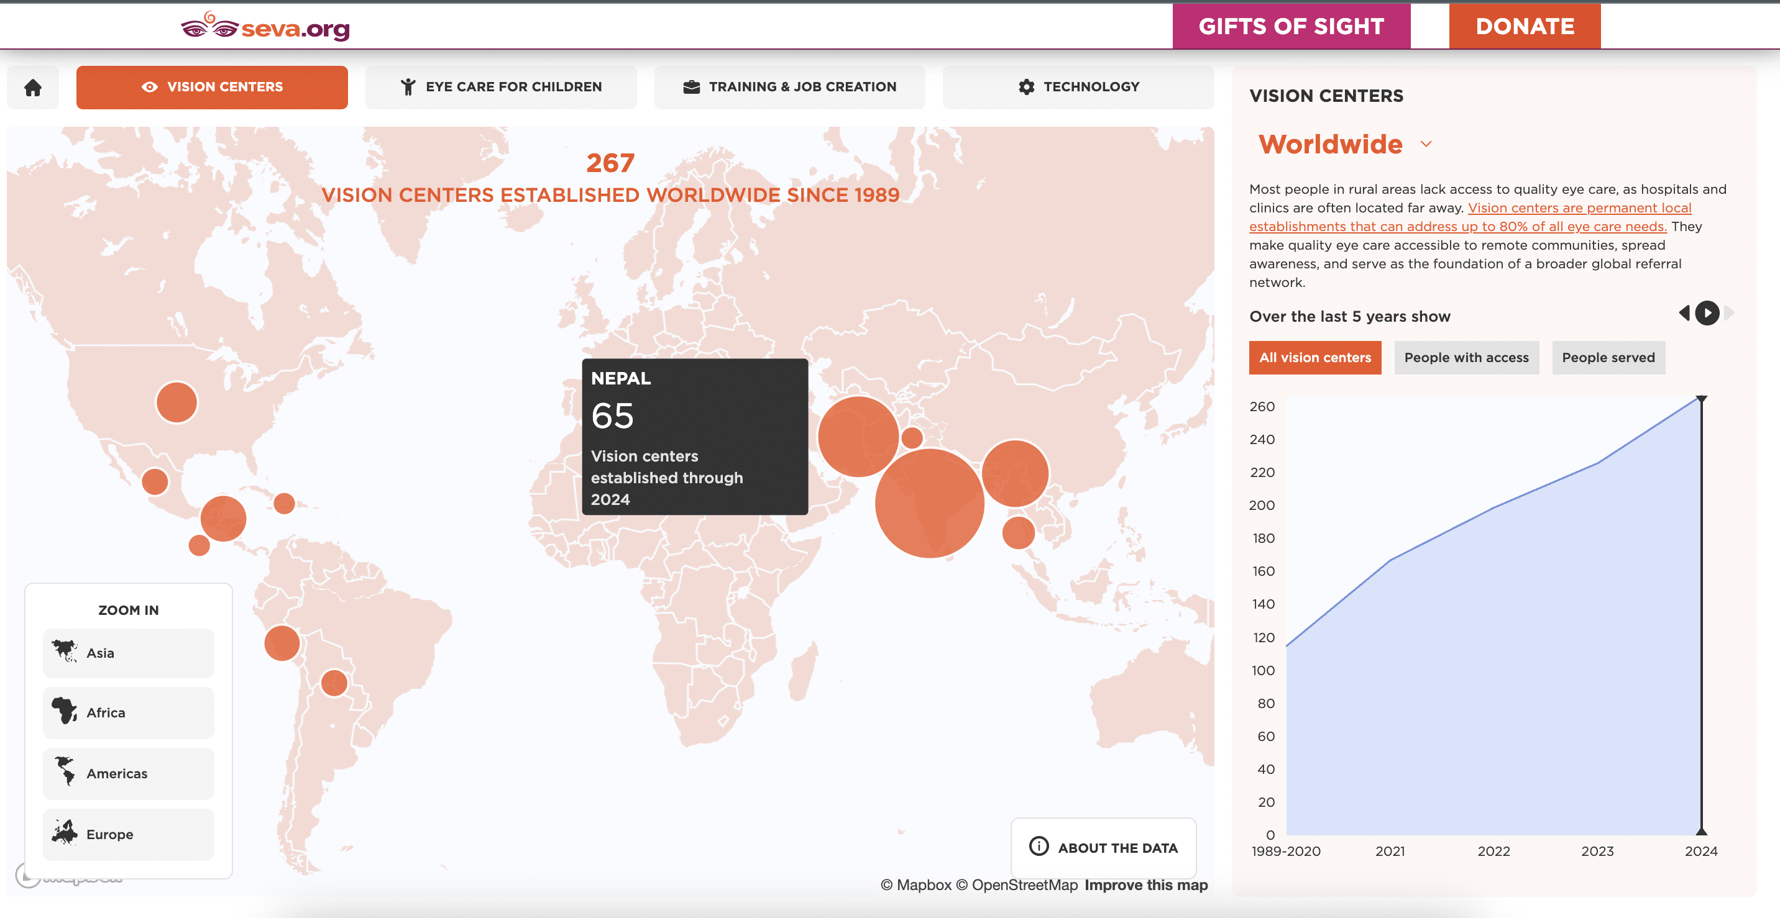The height and width of the screenshot is (918, 1780).
Task: Switch chart to People served
Action: (x=1608, y=358)
